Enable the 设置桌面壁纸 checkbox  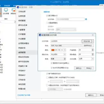[47, 23]
